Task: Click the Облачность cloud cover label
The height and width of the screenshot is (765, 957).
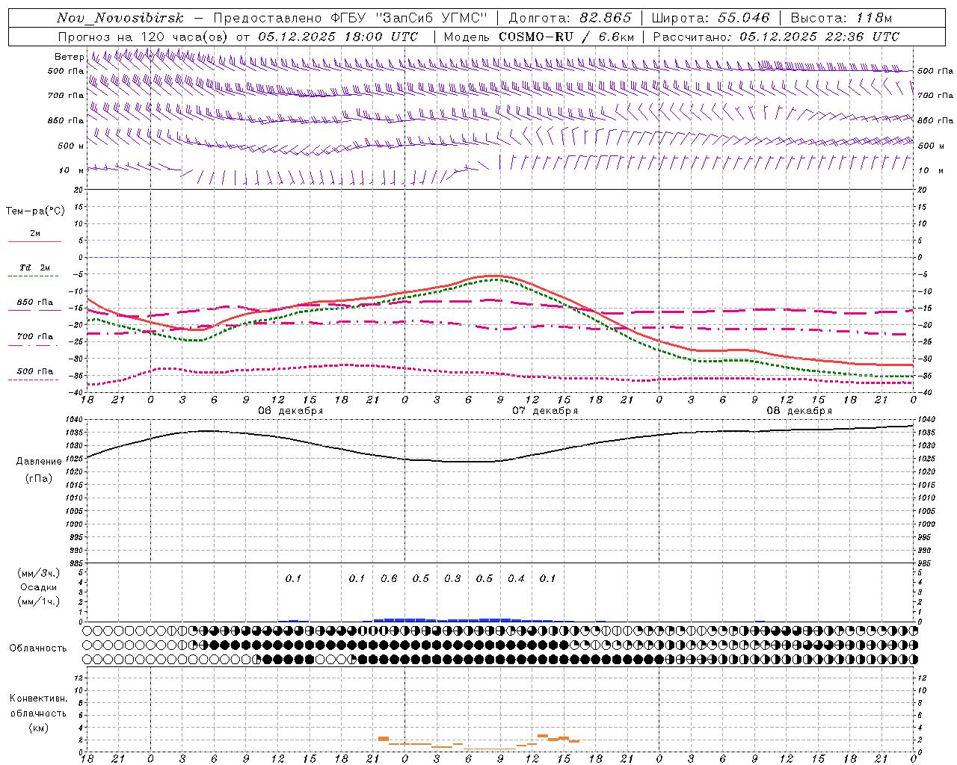Action: pyautogui.click(x=38, y=648)
